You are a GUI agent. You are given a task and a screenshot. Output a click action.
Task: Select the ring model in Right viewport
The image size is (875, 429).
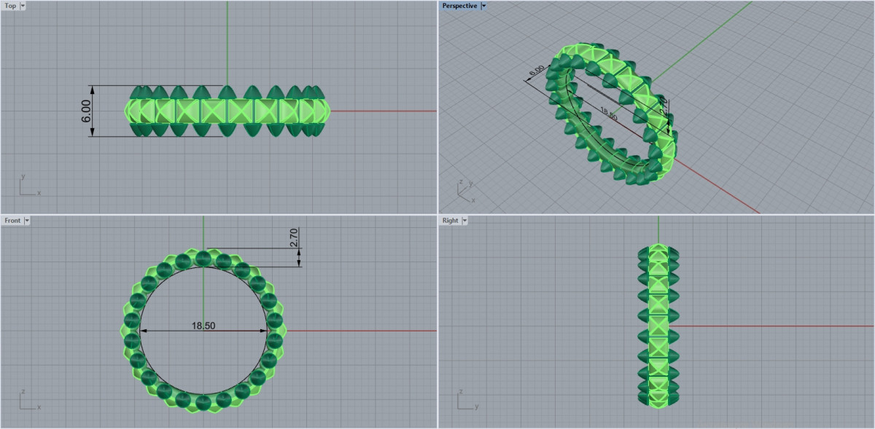pos(658,326)
